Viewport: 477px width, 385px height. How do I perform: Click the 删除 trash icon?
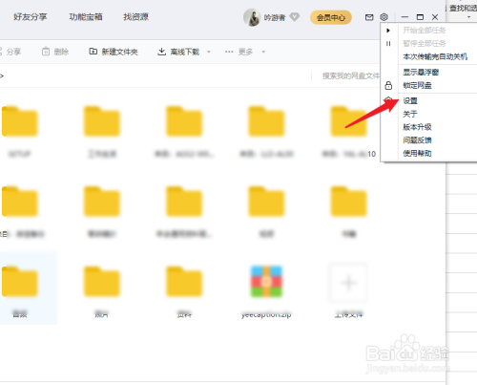coord(46,52)
